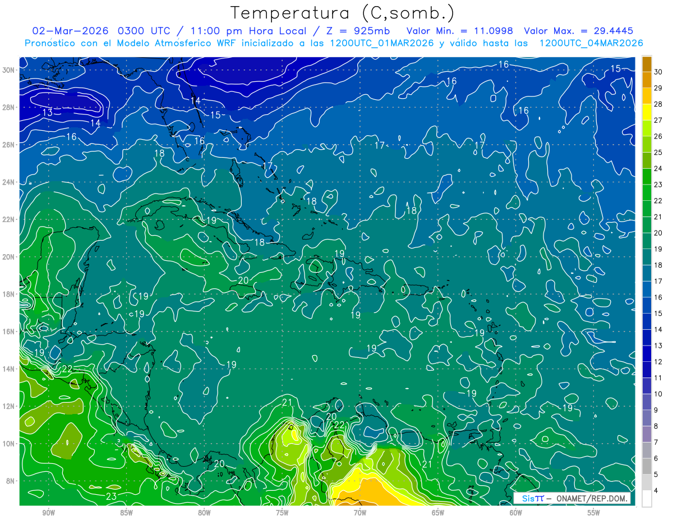
Task: Click the "10N" latitude axis label
Action: click(x=8, y=443)
